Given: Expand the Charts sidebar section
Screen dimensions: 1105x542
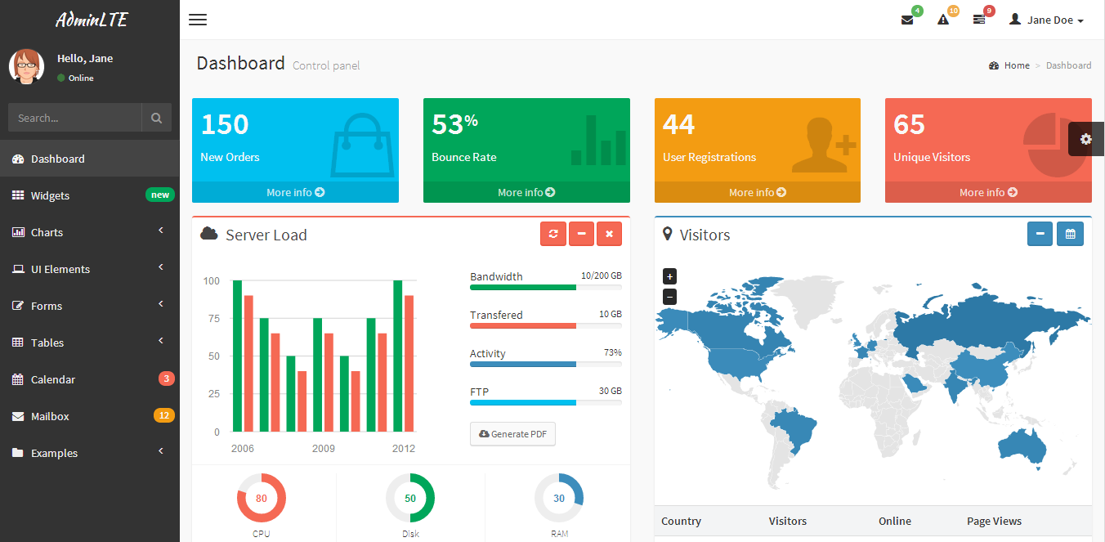Looking at the screenshot, I should point(90,232).
